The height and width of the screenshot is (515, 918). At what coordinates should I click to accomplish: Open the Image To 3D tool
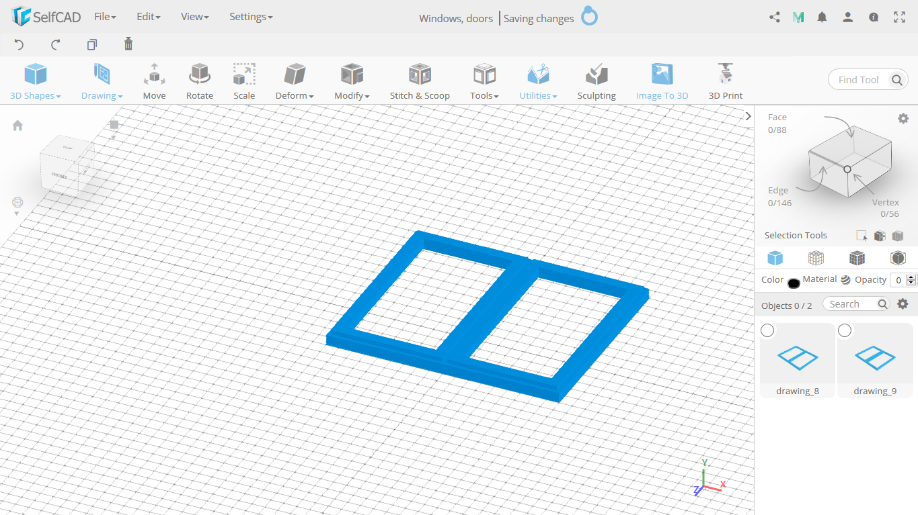coord(662,81)
